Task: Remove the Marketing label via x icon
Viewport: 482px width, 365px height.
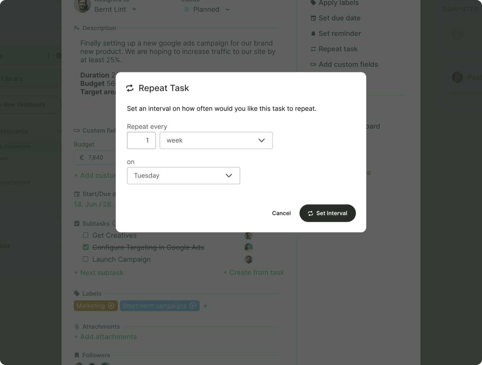Action: (x=111, y=306)
